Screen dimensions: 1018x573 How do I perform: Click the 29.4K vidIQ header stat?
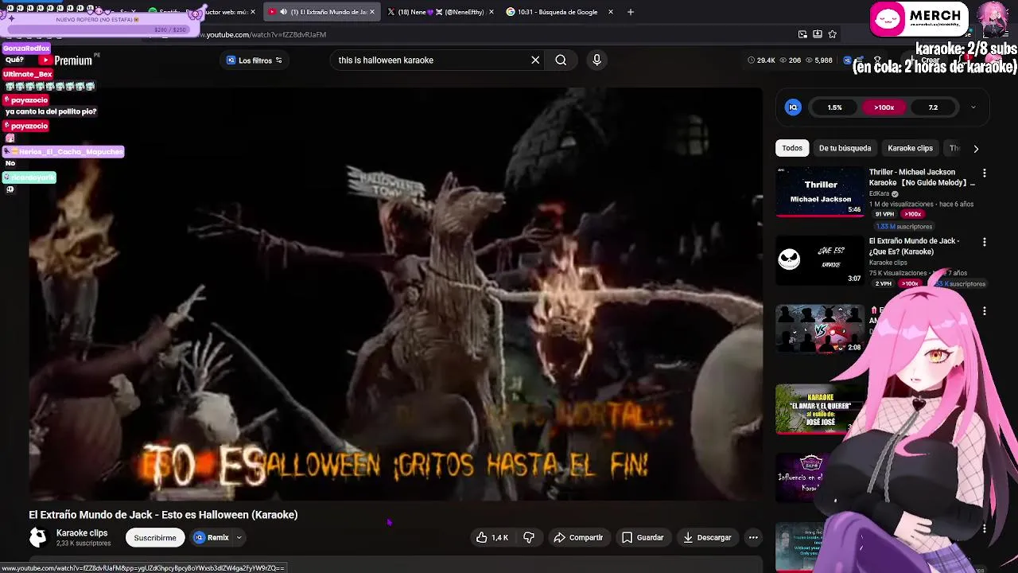tap(760, 60)
